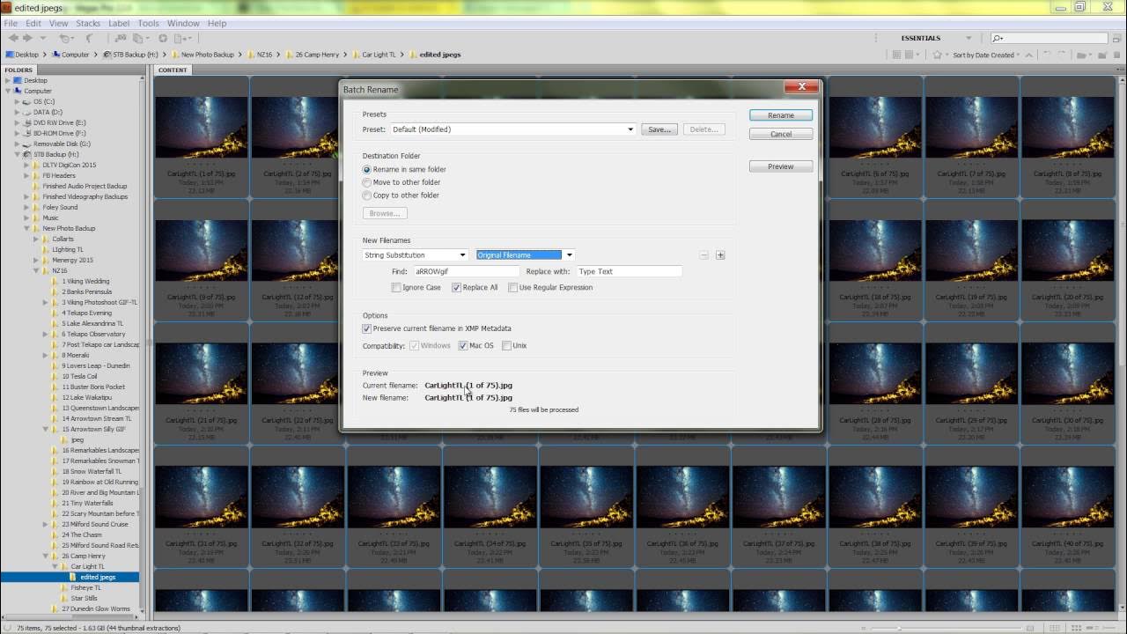This screenshot has height=634, width=1127.
Task: Click the Cancel button in Batch Rename
Action: (x=781, y=135)
